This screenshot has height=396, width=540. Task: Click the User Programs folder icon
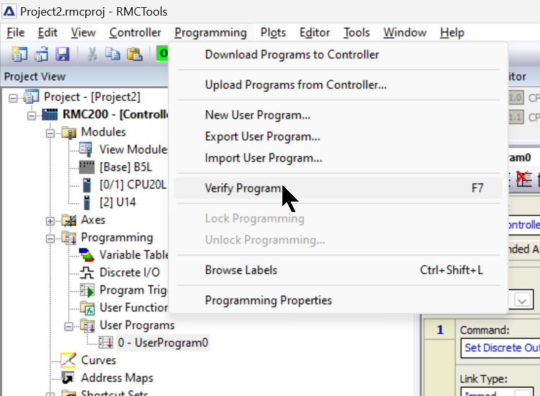coord(87,325)
